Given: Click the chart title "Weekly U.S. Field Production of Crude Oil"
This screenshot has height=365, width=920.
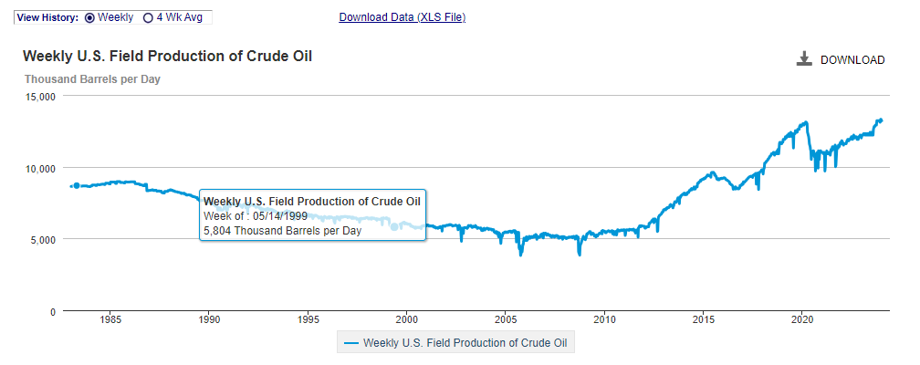Looking at the screenshot, I should [x=167, y=57].
